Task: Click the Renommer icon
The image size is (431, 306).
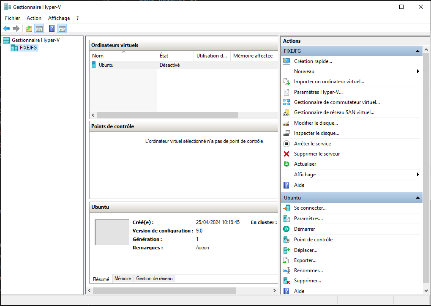Action: click(x=286, y=270)
